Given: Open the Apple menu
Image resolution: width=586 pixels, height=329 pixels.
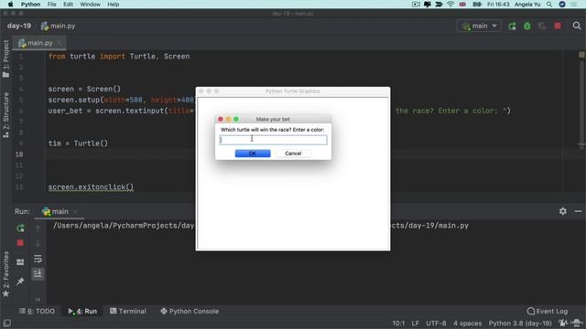Looking at the screenshot, I should pos(10,5).
